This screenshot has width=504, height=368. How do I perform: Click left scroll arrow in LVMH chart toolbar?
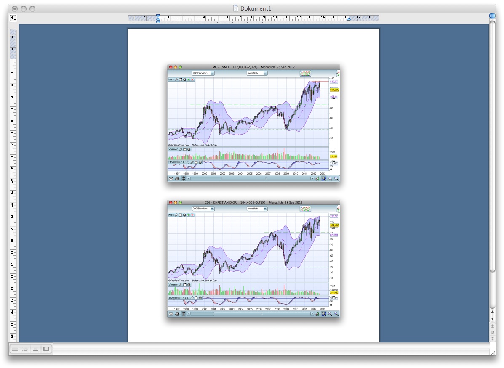pyautogui.click(x=189, y=179)
